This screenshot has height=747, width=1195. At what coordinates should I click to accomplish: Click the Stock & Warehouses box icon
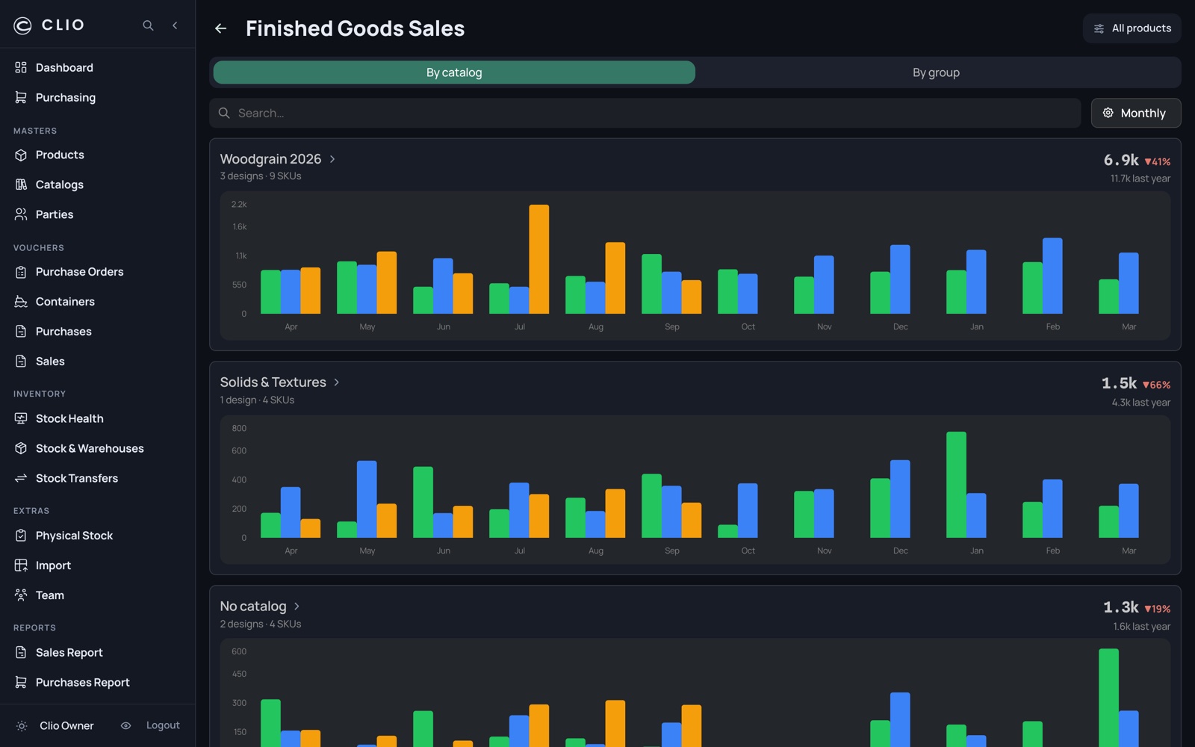tap(21, 448)
